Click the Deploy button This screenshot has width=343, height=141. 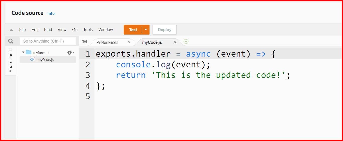[x=165, y=30]
